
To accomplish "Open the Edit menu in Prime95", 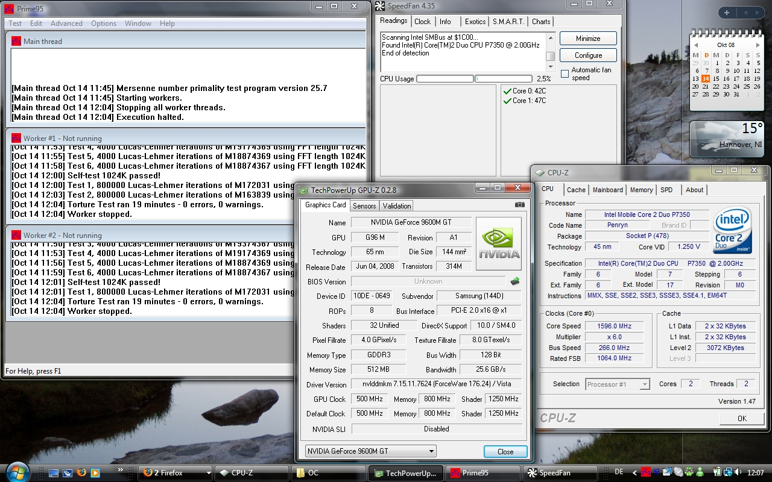I will pyautogui.click(x=36, y=23).
